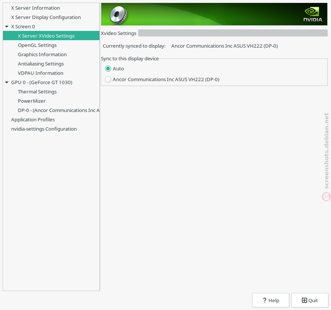Open OpenGL Settings page
This screenshot has width=331, height=310.
pos(37,45)
